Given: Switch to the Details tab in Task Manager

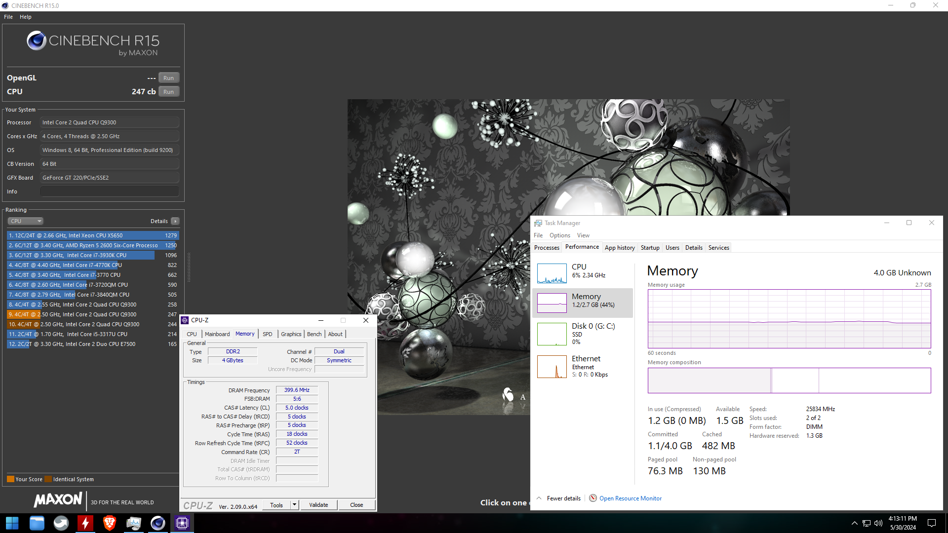Looking at the screenshot, I should point(694,248).
